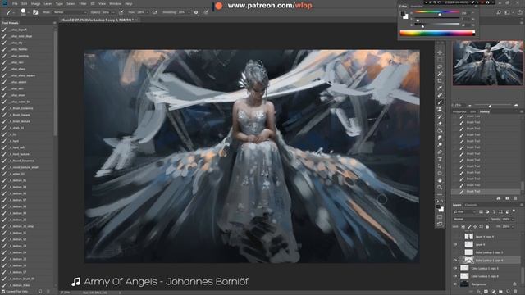Select the Clone Stamp tool
Image resolution: width=525 pixels, height=295 pixels.
point(440,109)
